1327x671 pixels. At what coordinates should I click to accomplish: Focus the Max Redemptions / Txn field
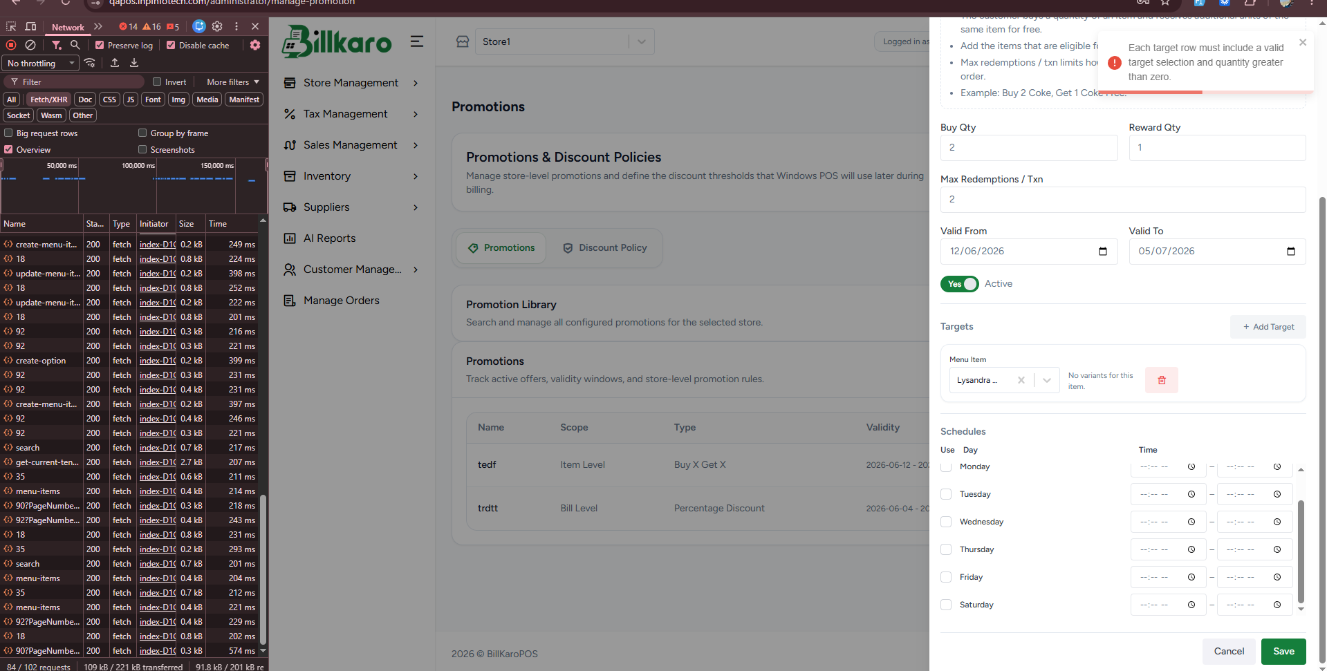[x=1123, y=200]
